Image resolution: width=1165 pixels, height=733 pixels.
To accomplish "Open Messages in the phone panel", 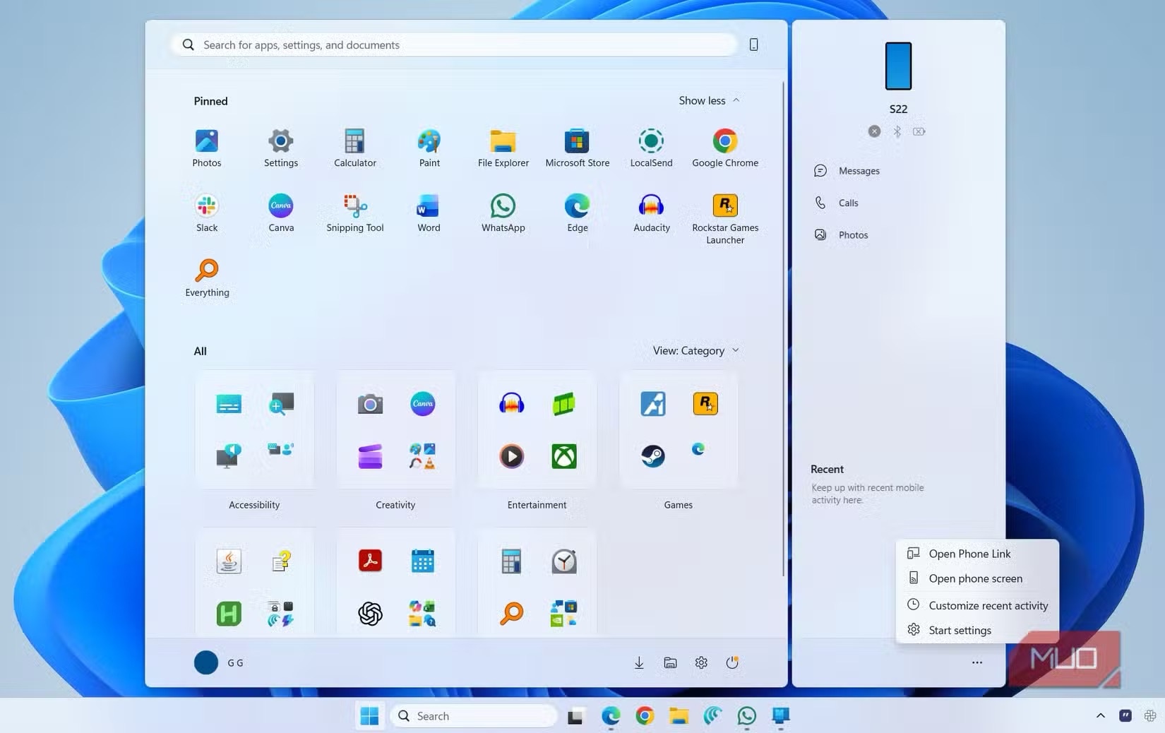I will point(856,170).
